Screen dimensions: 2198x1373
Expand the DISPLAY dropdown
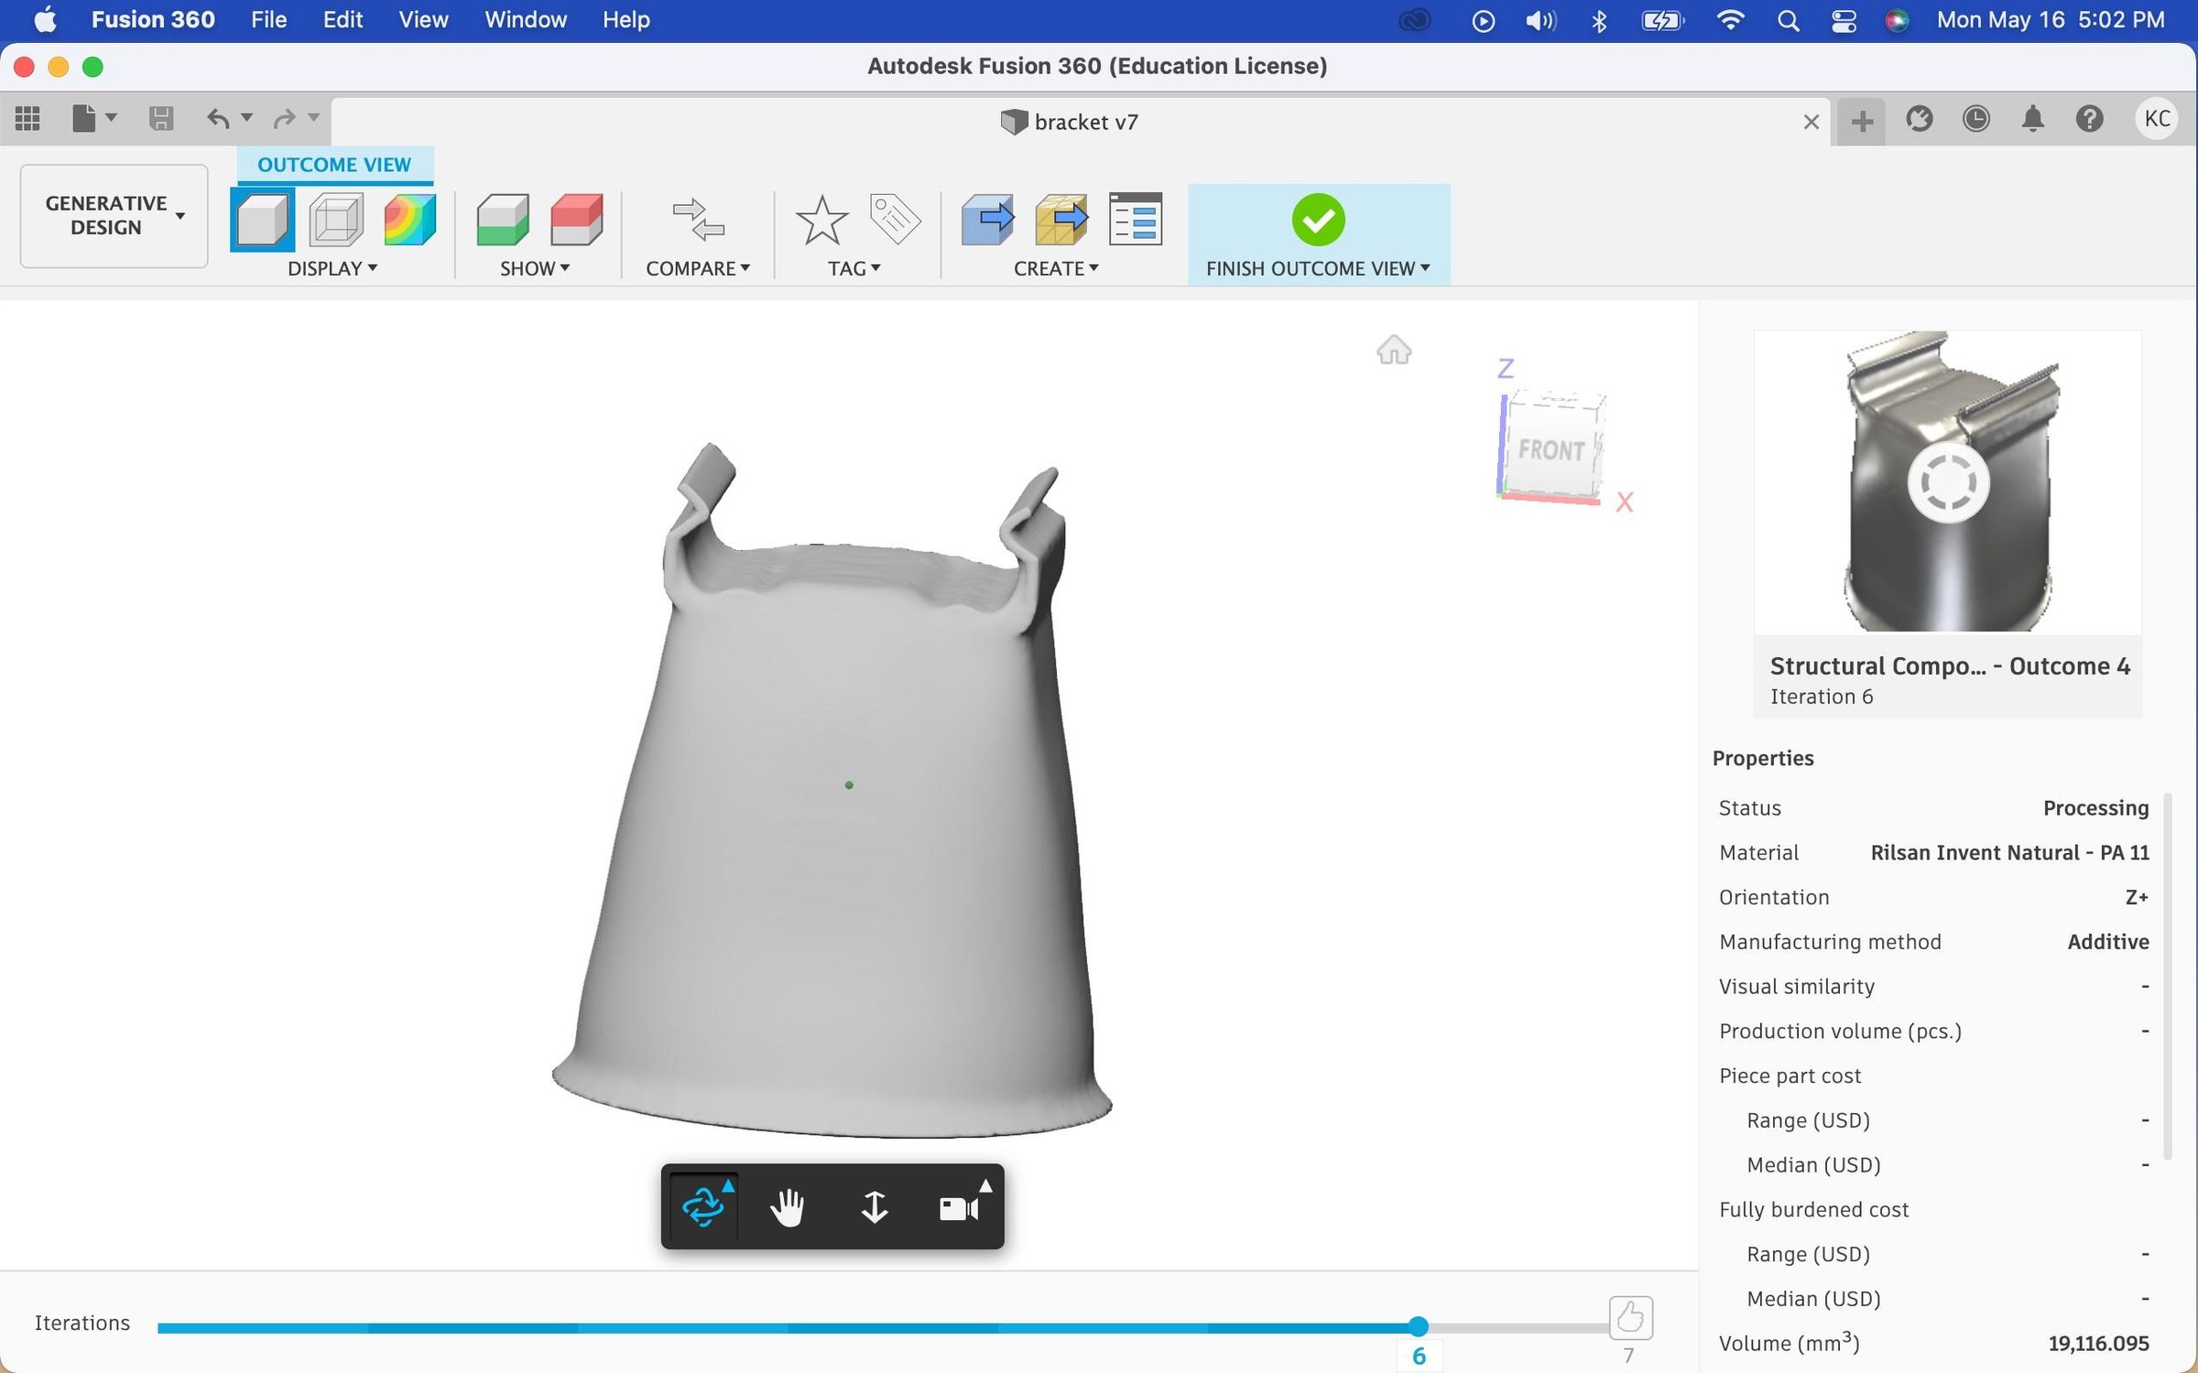335,268
